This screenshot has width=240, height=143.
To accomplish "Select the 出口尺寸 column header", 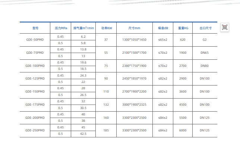I will coord(205,28).
